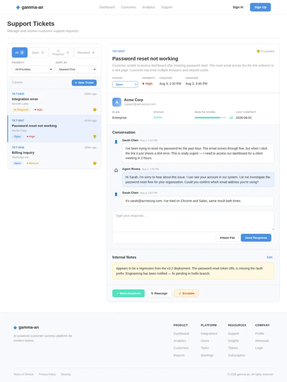Click the frustrated emoji on the TKT-0845 row

click(95, 110)
